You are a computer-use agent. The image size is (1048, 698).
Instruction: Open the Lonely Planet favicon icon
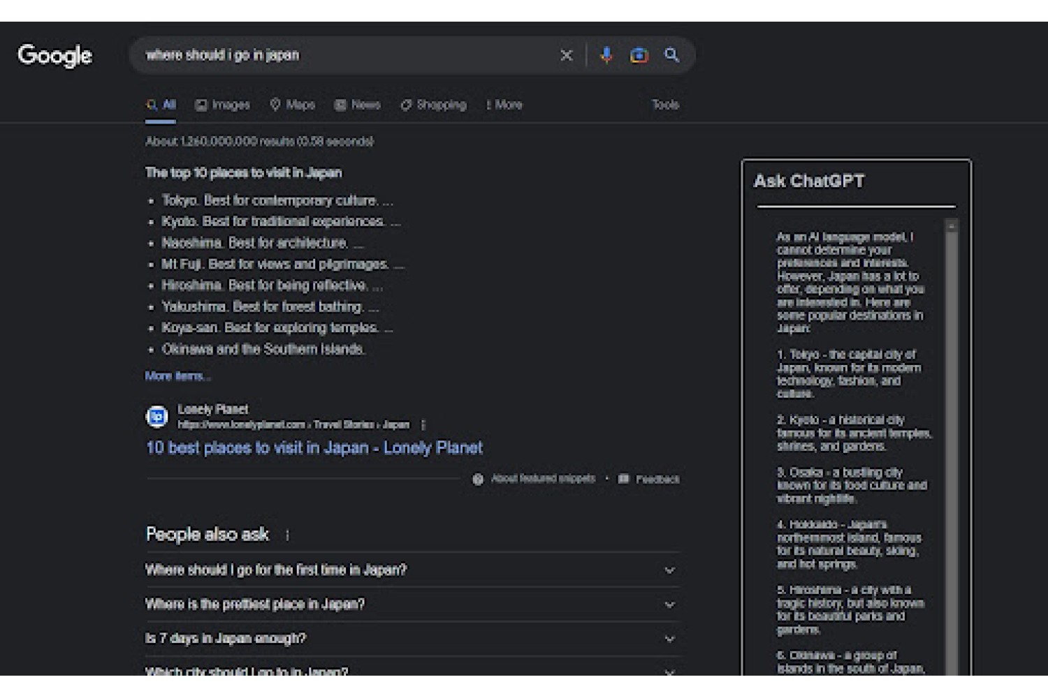coord(157,417)
